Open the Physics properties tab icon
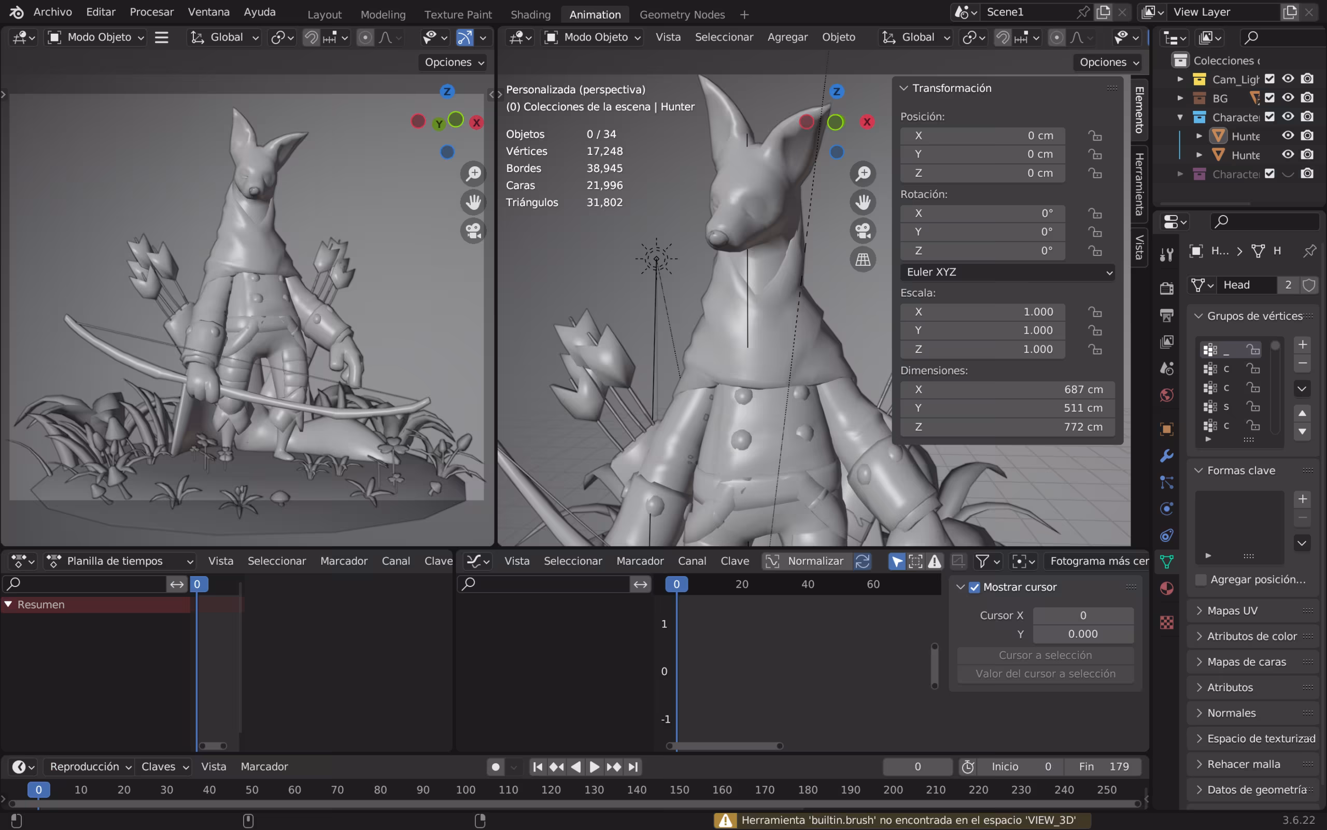 pyautogui.click(x=1167, y=509)
